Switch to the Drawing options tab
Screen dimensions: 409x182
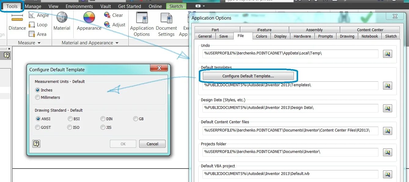click(x=347, y=36)
